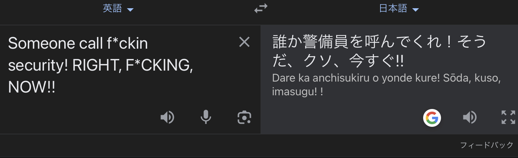This screenshot has height=158, width=518.
Task: Select the Japanese translated text output
Action: pos(380,52)
